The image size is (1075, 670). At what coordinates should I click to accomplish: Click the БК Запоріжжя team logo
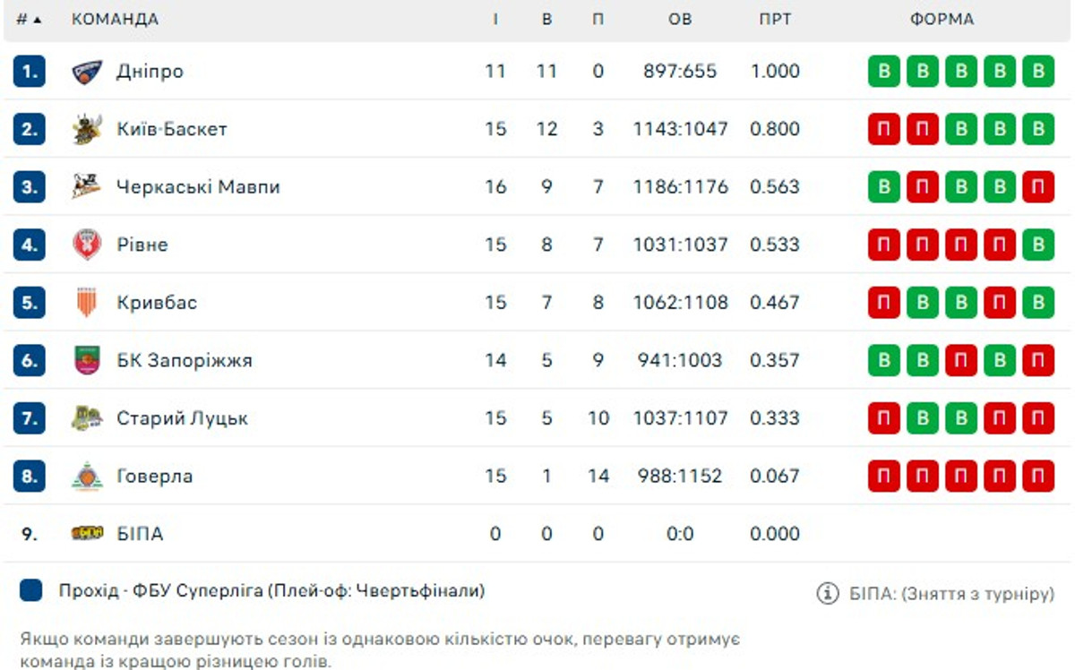87,360
